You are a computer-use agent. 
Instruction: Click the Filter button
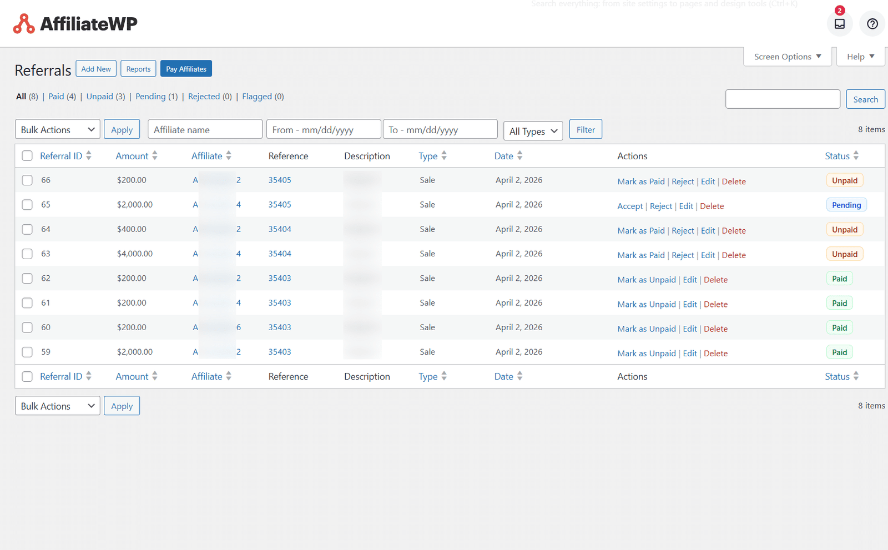coord(586,129)
